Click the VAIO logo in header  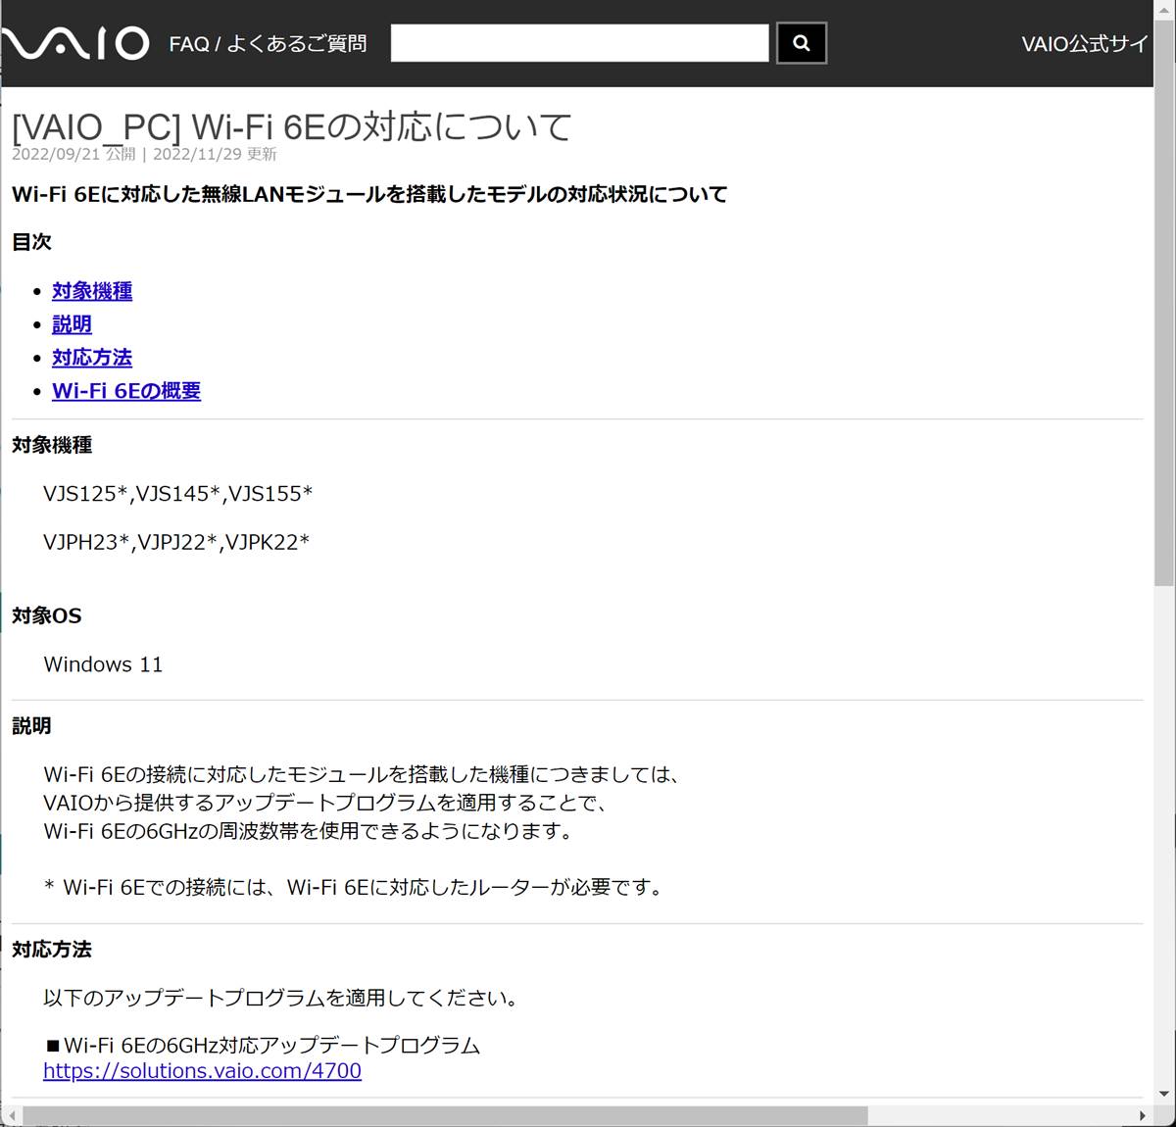(74, 43)
